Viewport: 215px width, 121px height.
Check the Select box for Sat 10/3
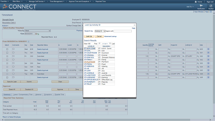click(7, 64)
